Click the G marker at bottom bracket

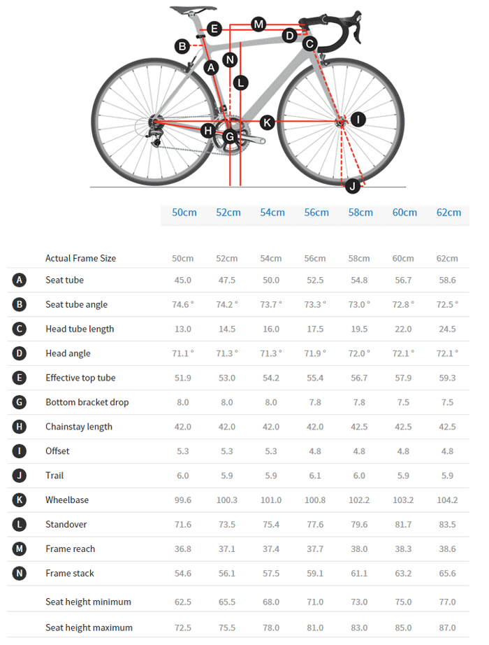230,136
